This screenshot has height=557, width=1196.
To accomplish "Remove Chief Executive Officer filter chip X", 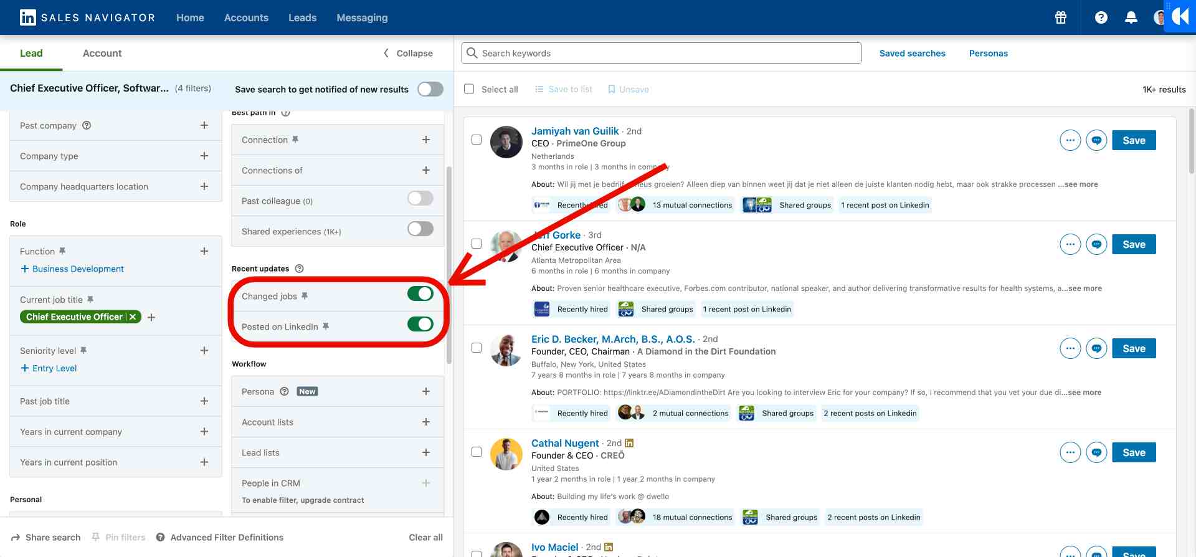I will pos(133,317).
